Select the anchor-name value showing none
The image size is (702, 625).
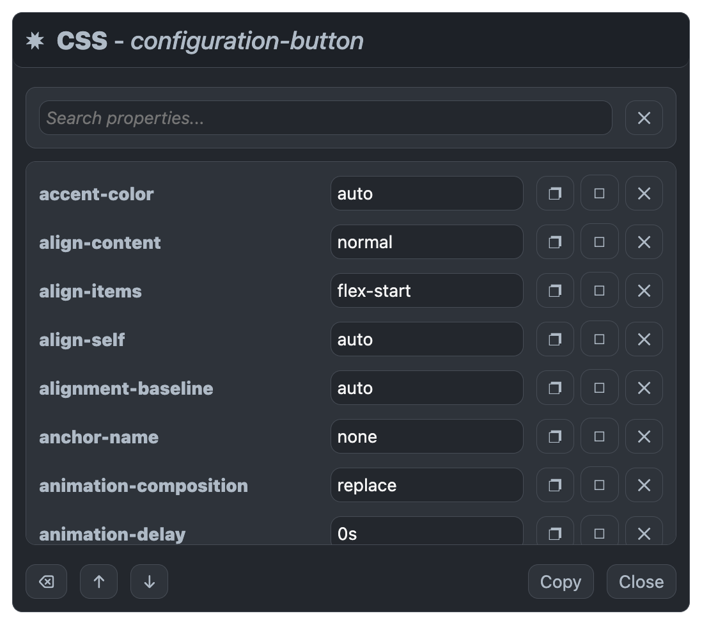point(427,436)
